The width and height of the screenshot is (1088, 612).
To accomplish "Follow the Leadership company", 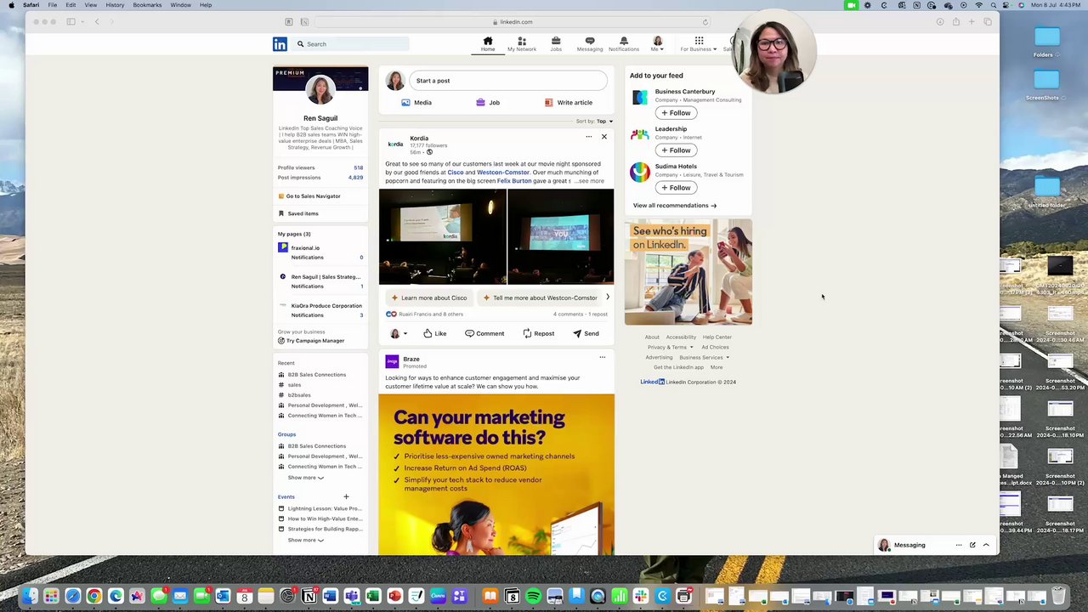I will [x=676, y=150].
